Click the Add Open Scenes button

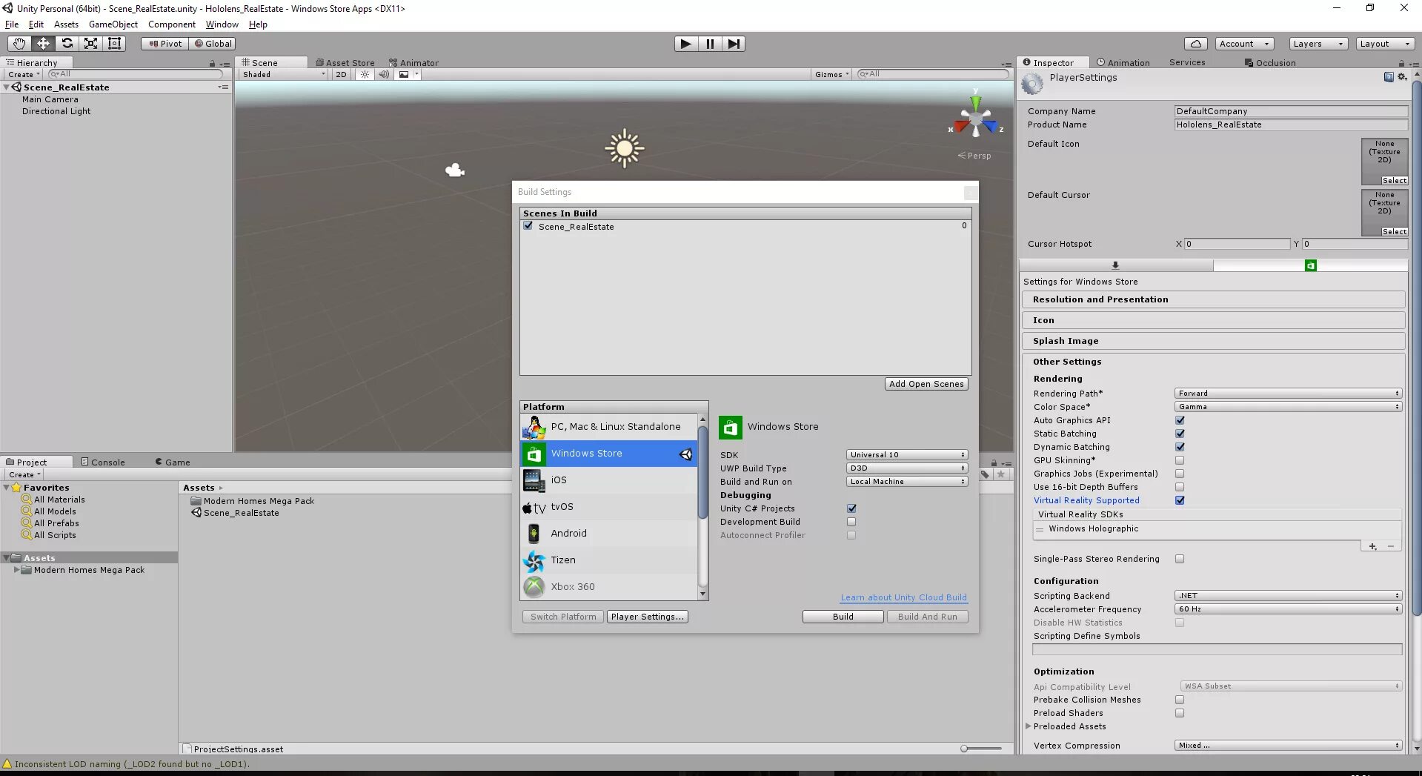coord(926,384)
